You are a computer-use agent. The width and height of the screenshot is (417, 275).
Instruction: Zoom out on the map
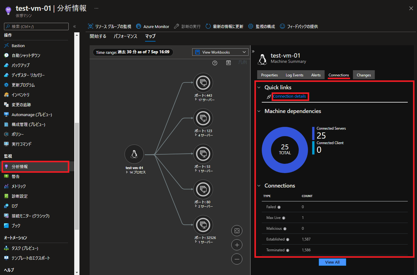237,259
